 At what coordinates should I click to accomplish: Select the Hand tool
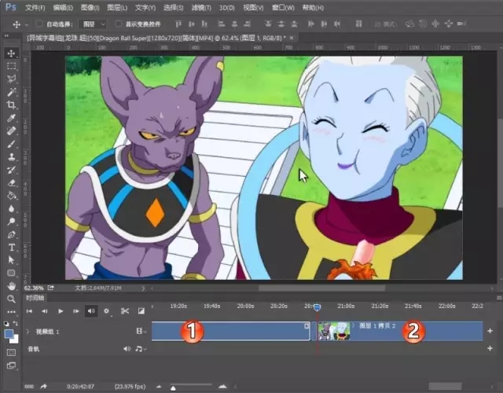(11, 286)
